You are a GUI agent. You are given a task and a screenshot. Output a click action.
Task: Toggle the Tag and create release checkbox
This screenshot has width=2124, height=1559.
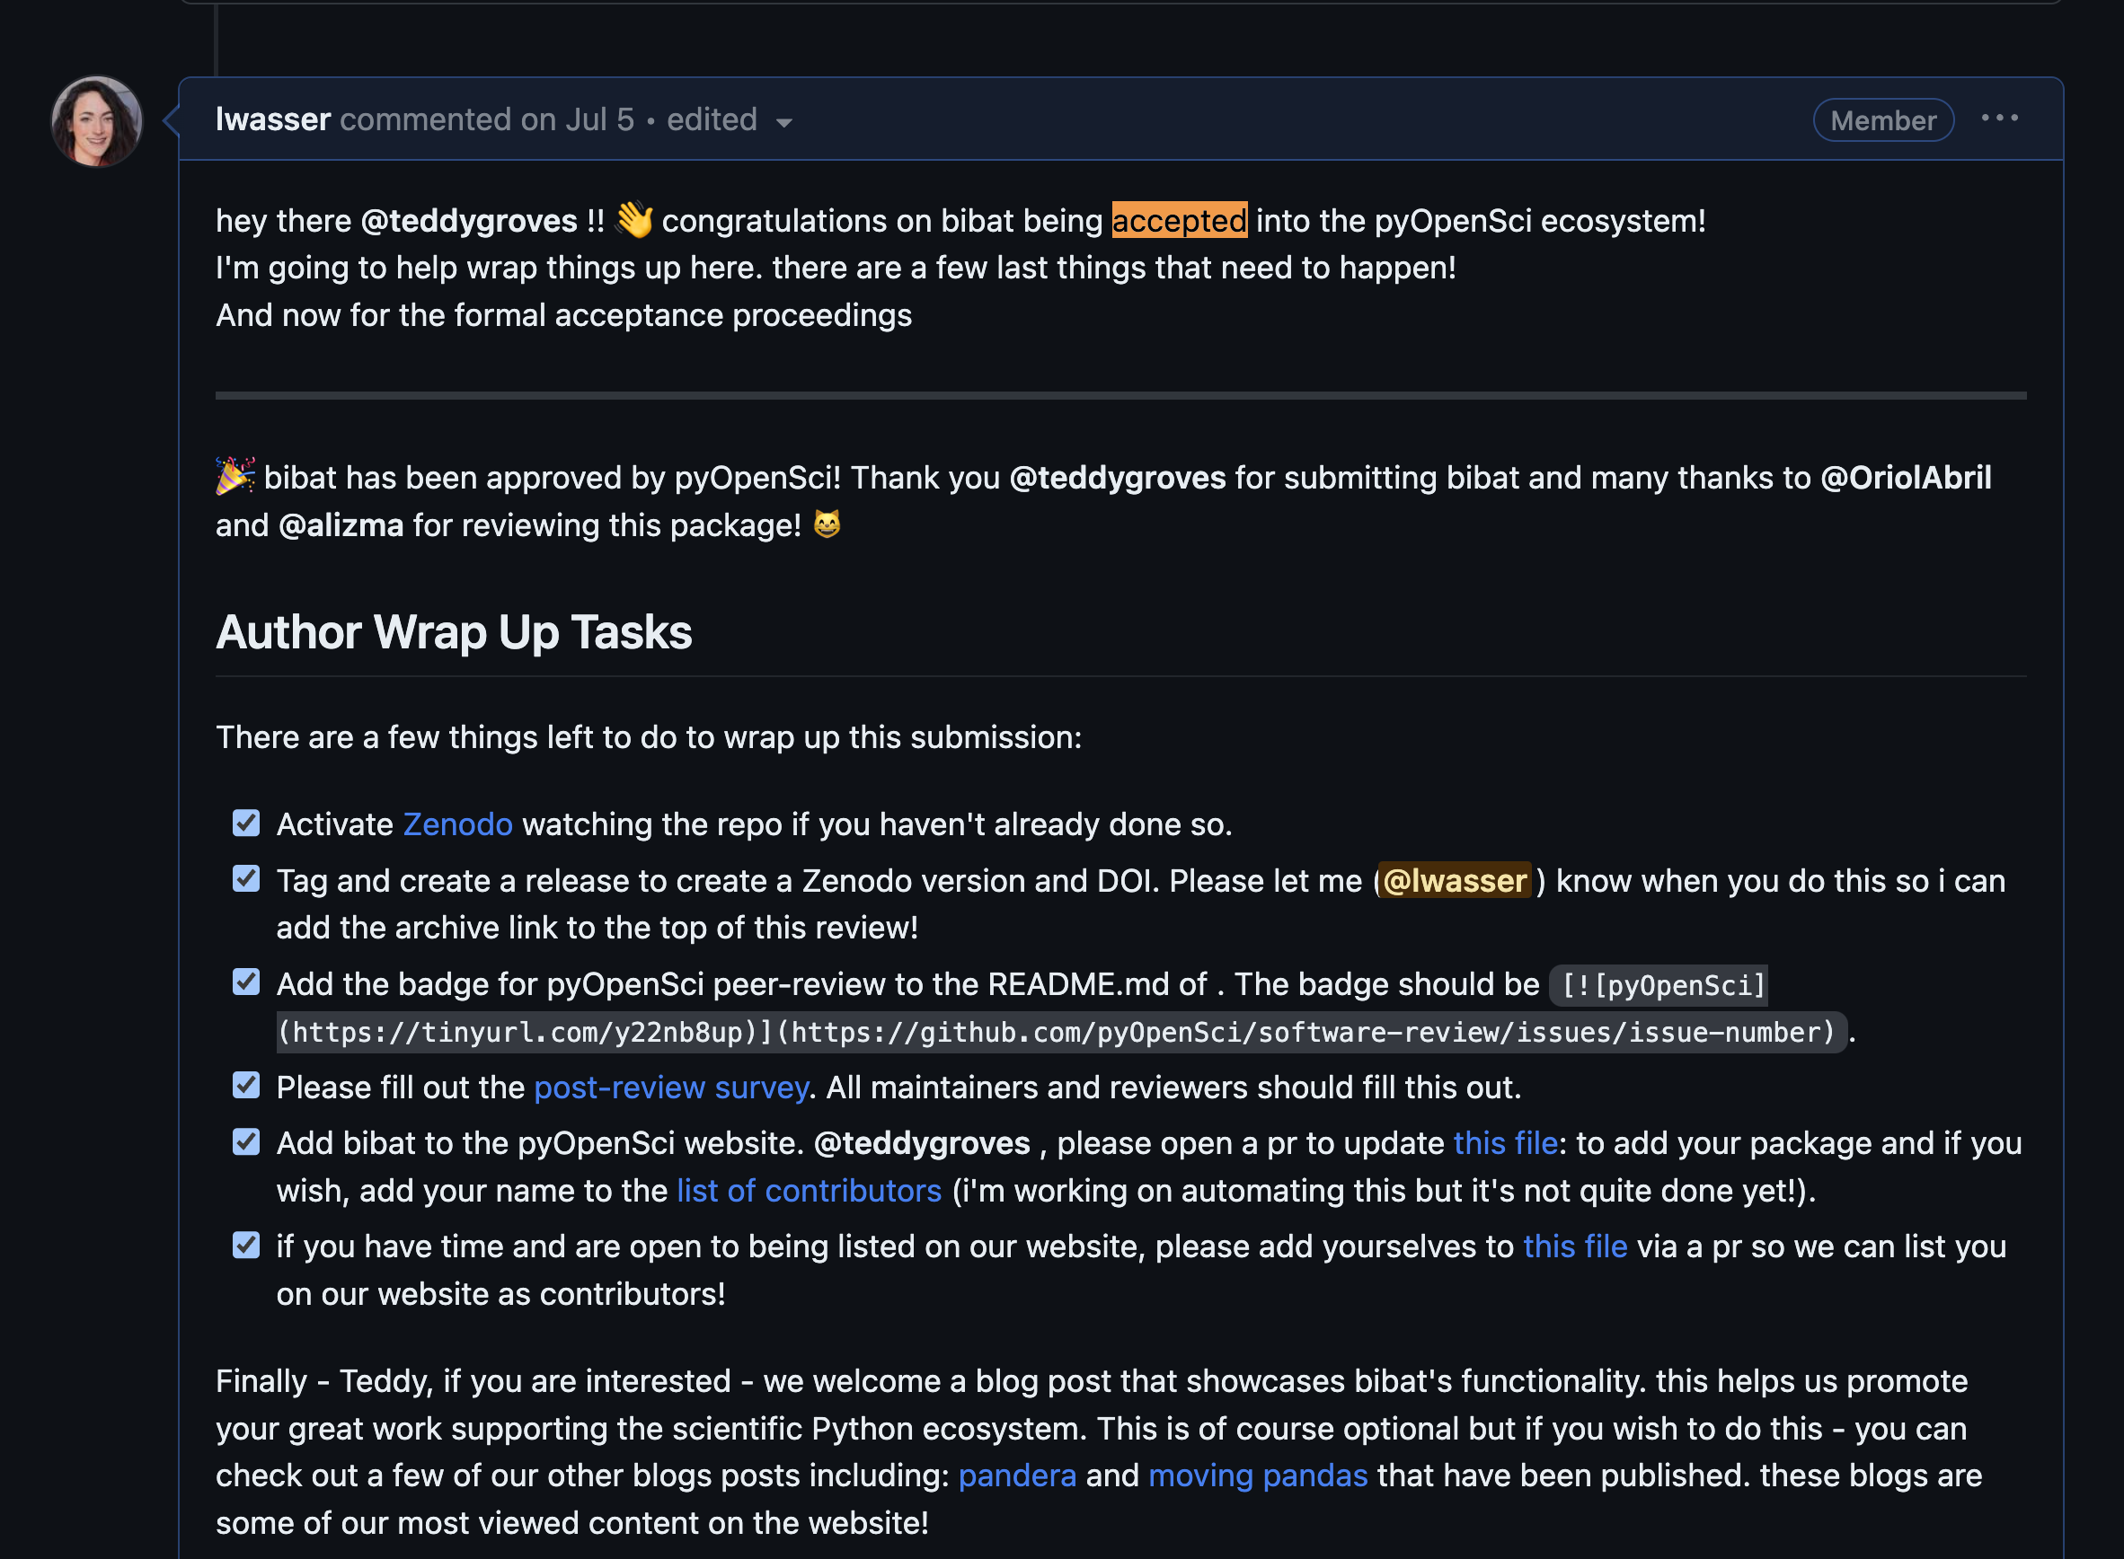point(246,879)
